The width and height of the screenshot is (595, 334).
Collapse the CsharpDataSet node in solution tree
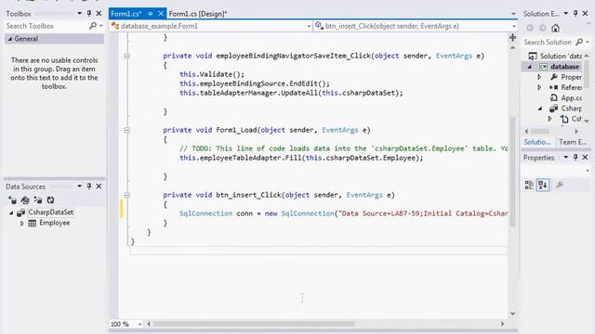(x=539, y=109)
